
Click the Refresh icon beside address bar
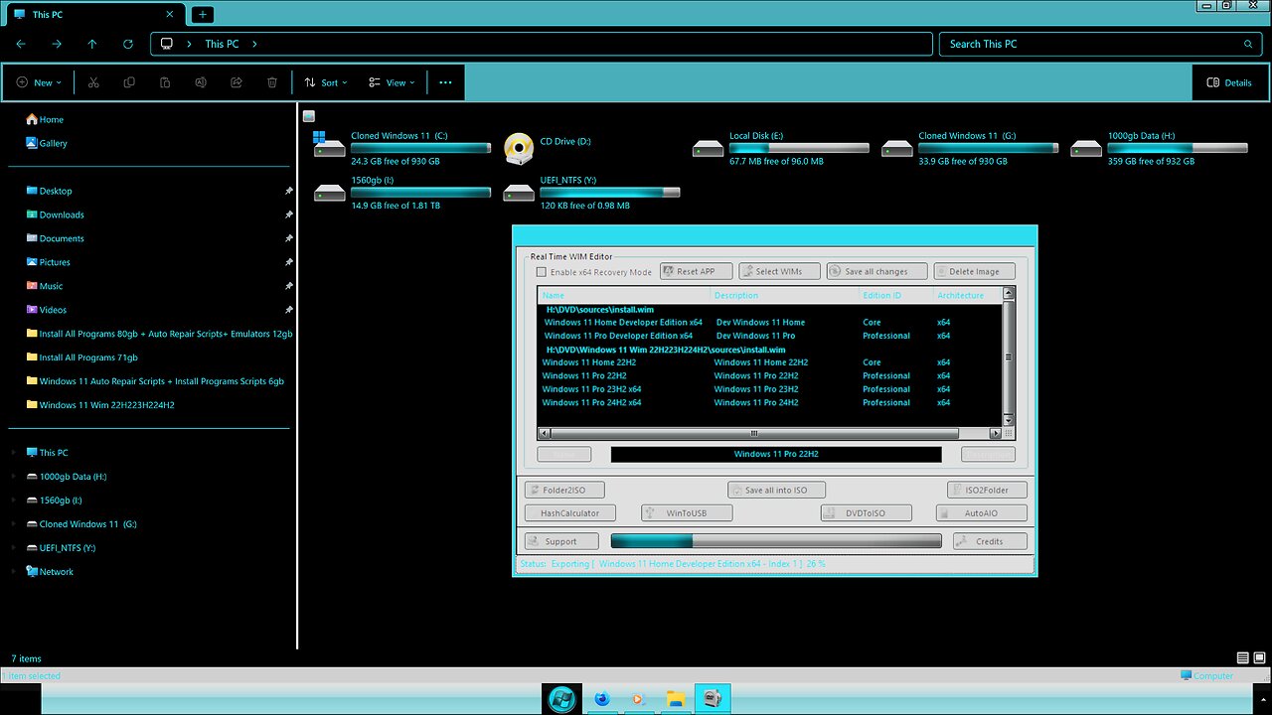coord(128,44)
